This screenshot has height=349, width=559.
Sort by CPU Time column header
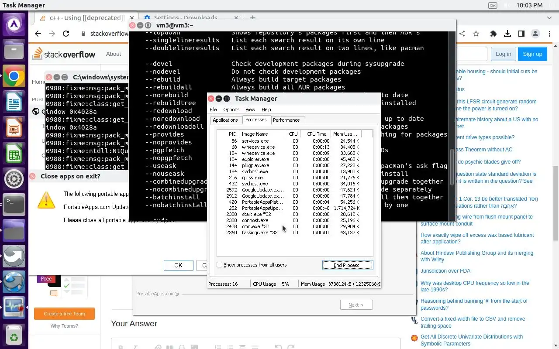pos(315,134)
